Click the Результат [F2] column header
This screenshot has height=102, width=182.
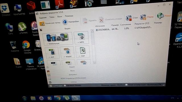point(142,24)
